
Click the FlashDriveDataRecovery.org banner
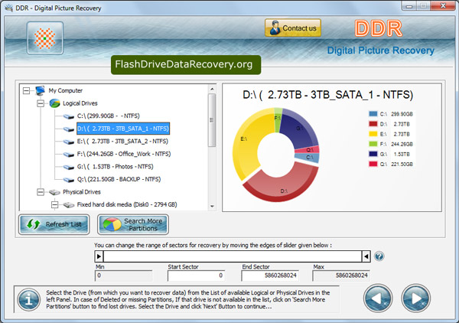click(x=186, y=65)
